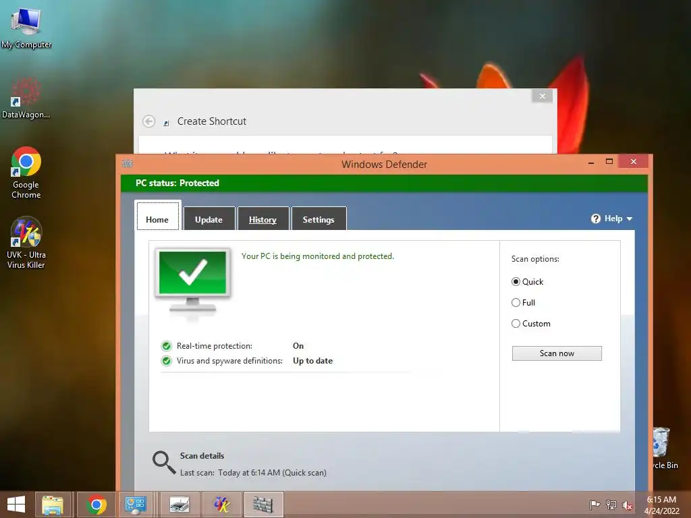Close the Create Shortcut window

click(542, 96)
